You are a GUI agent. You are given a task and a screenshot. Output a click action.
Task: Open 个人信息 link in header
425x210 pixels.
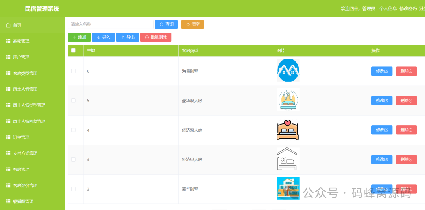pyautogui.click(x=388, y=8)
